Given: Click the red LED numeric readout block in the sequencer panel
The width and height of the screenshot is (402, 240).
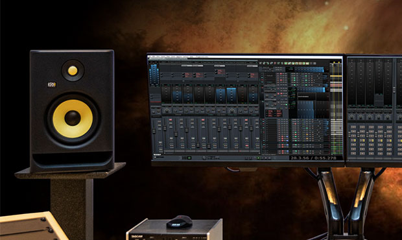Looking at the screenshot, I should [x=274, y=113].
